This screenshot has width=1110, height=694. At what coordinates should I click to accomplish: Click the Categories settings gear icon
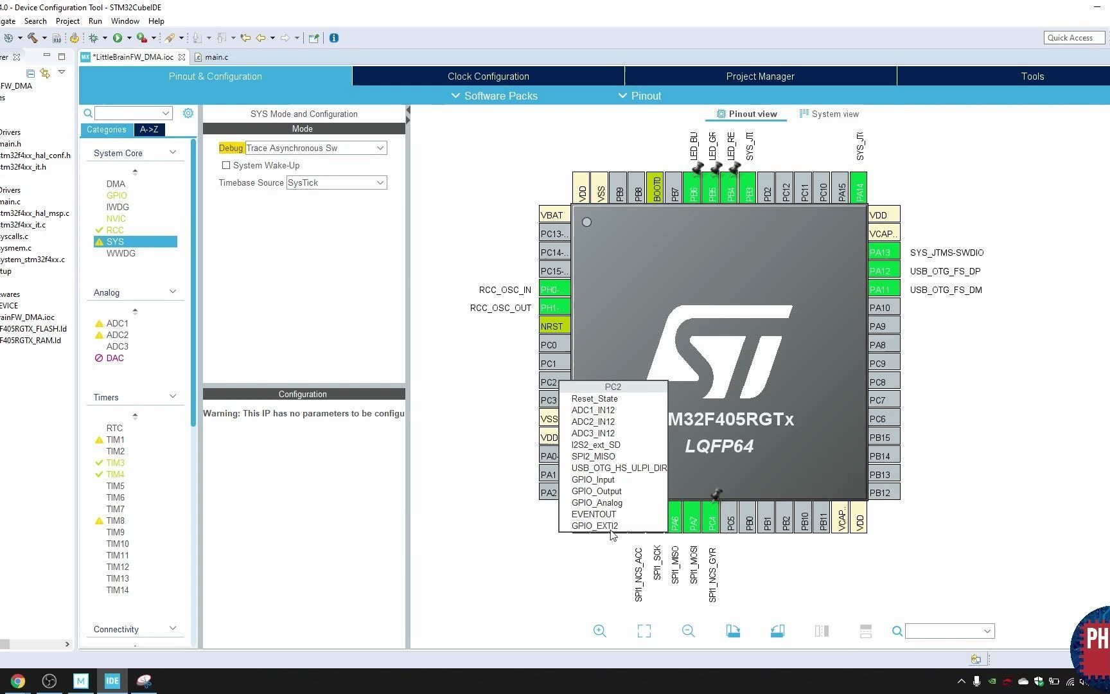188,113
